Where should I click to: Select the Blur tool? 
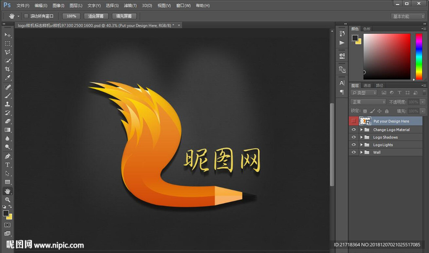coord(8,138)
